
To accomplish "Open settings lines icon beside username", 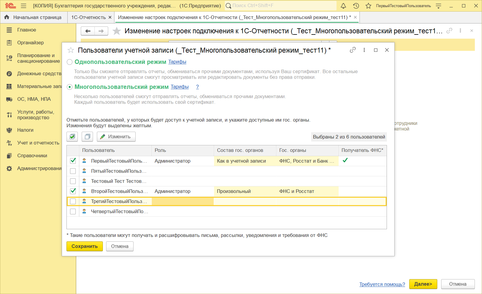I will click(438, 6).
